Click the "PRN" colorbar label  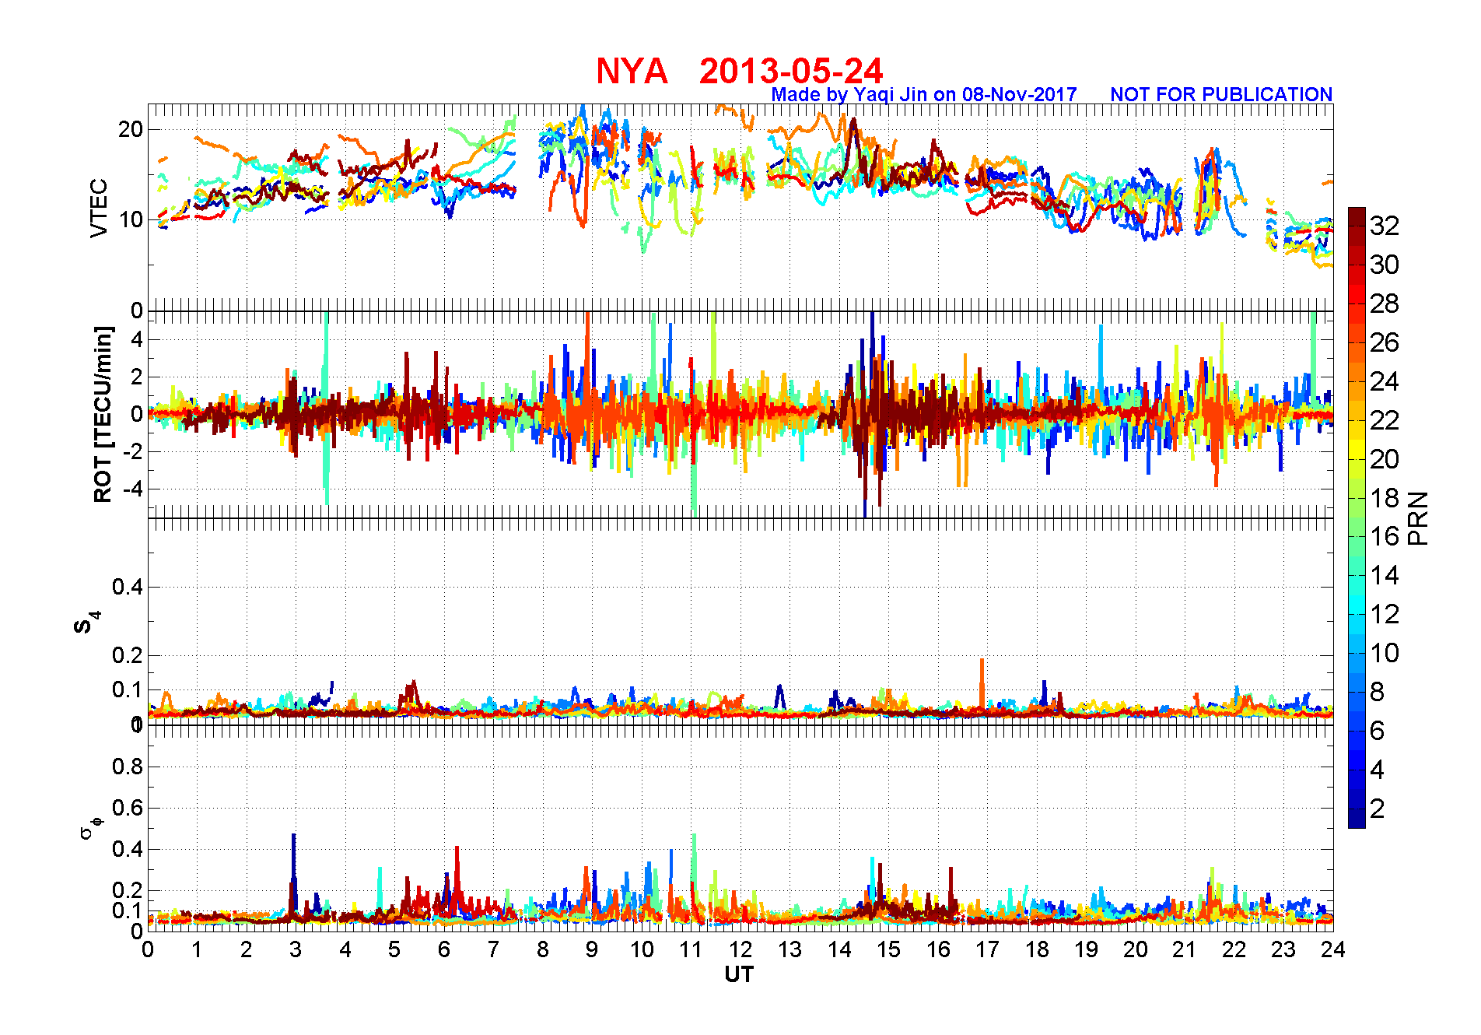tap(1418, 518)
